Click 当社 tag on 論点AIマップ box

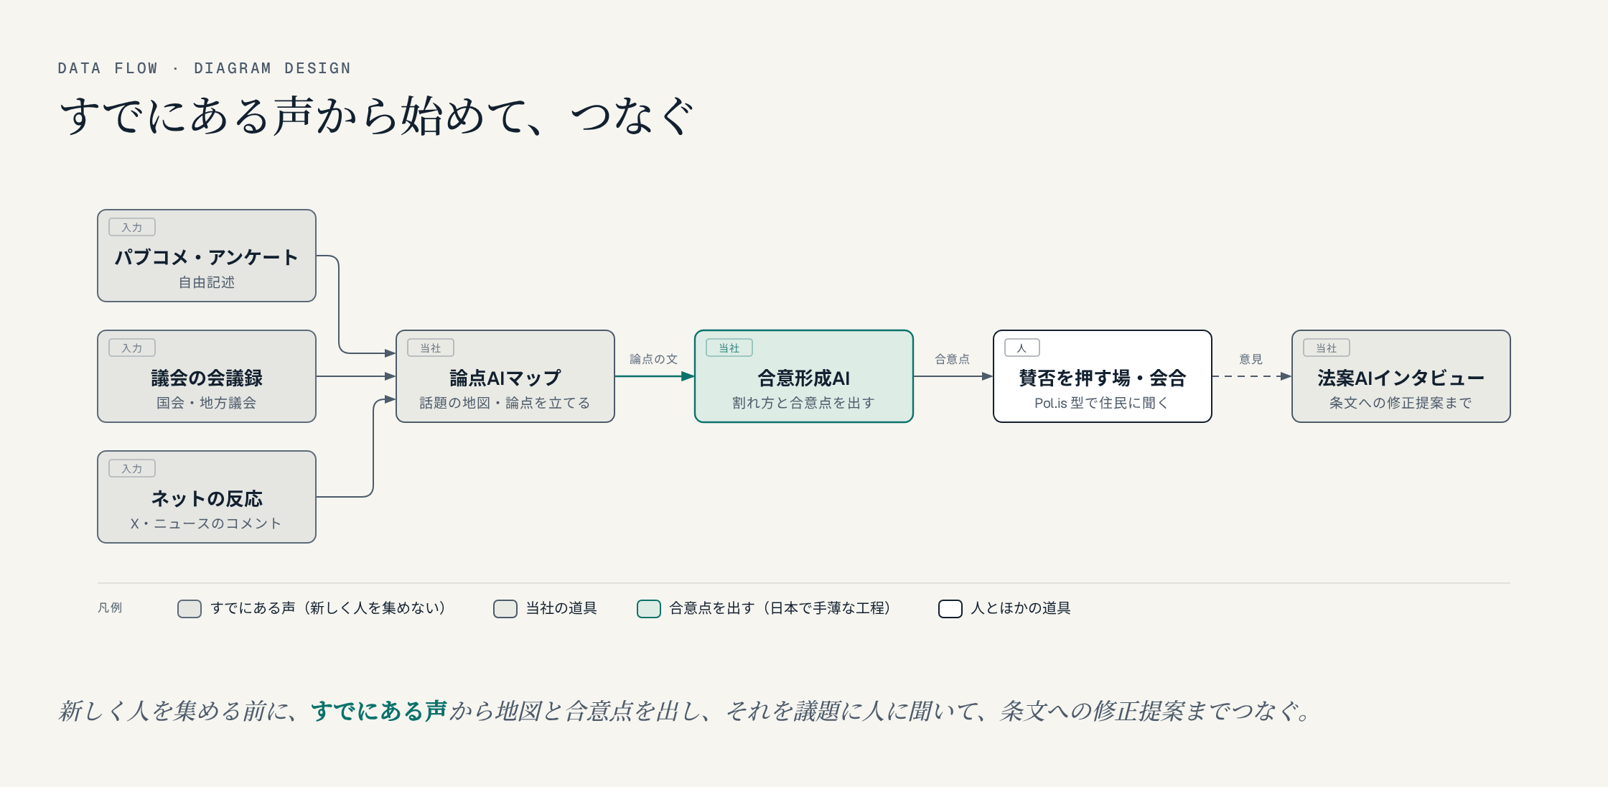tap(431, 348)
